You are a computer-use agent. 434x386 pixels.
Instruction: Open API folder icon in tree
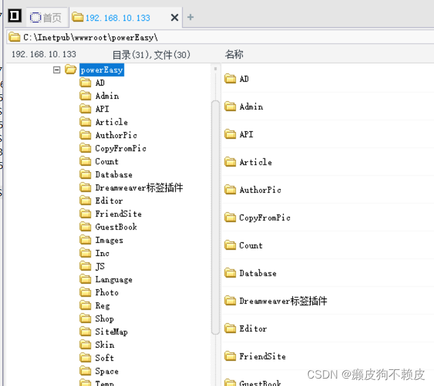click(x=85, y=109)
